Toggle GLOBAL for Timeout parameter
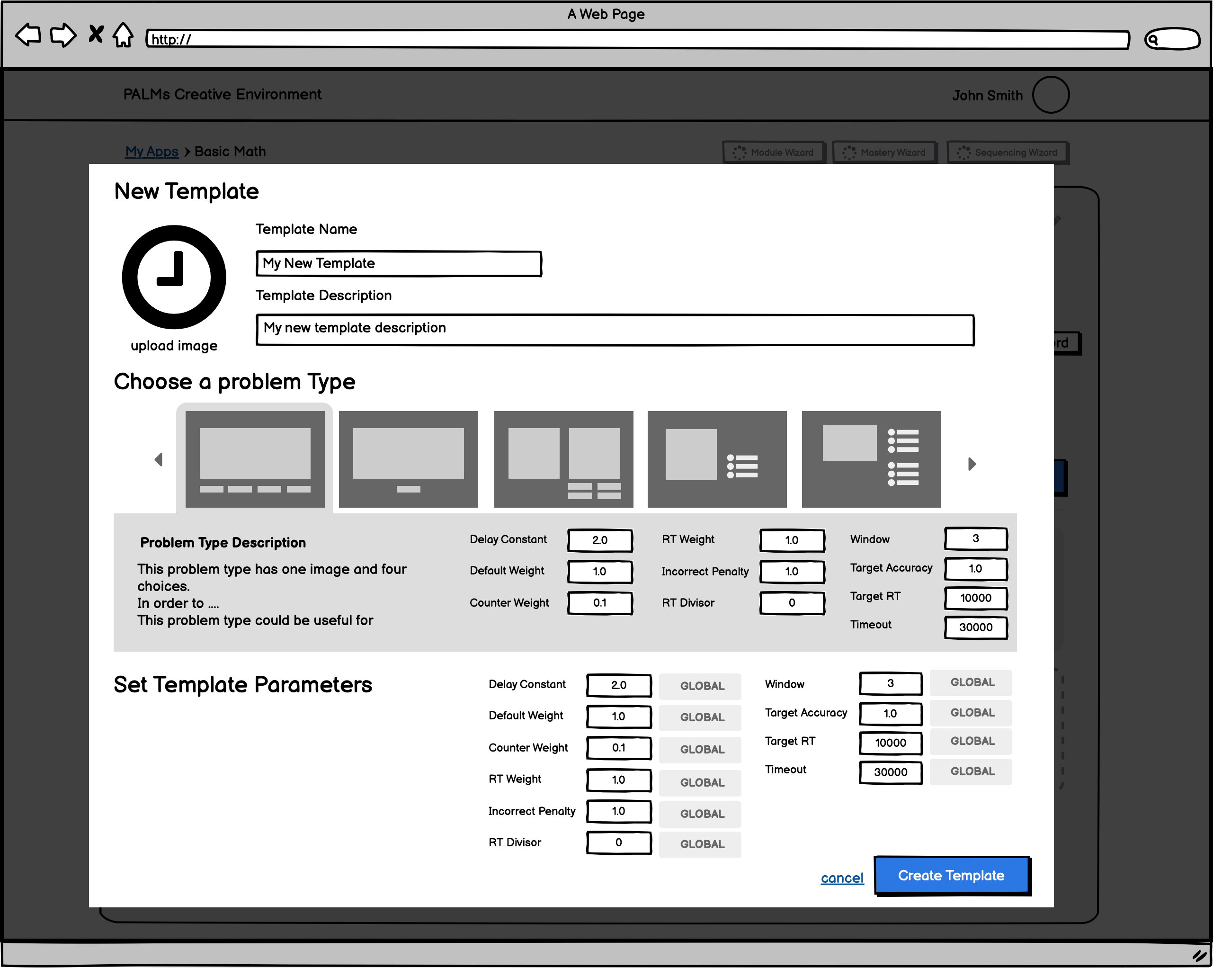 pos(971,771)
